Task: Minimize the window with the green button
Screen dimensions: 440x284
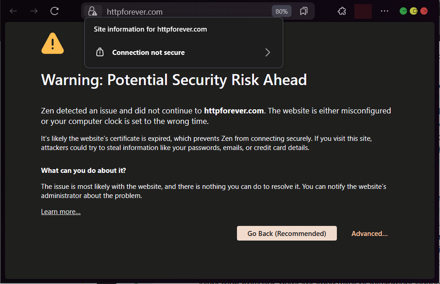Action: [x=403, y=11]
